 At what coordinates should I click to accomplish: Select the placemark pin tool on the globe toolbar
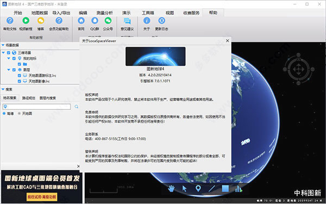[x=198, y=189]
